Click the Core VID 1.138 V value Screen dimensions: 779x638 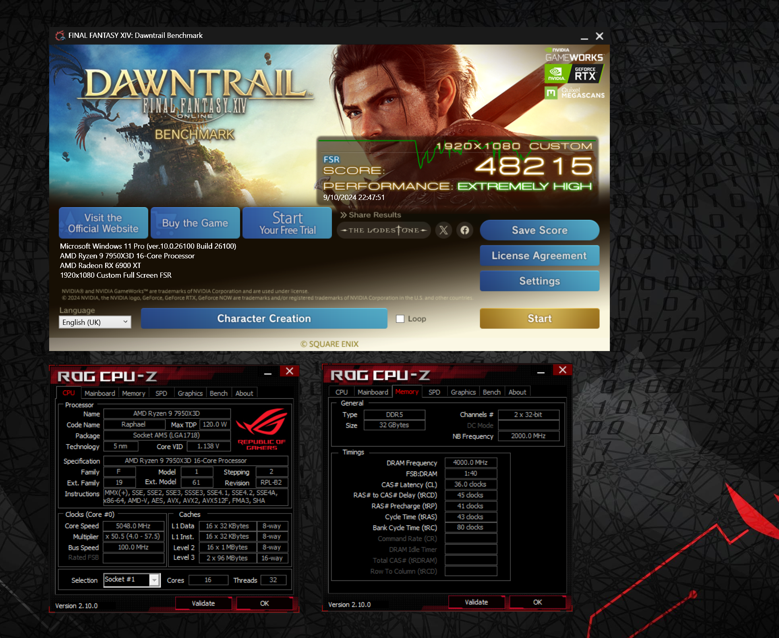[x=208, y=446]
